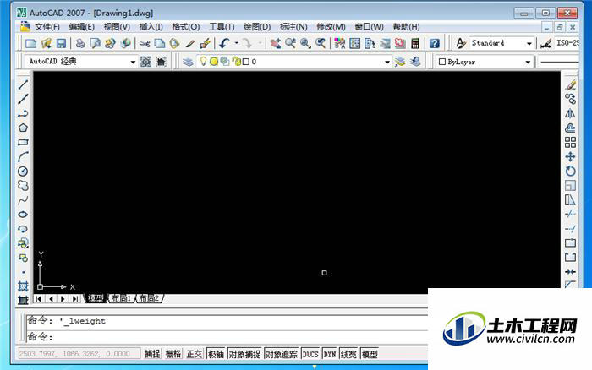Select the Move tool
This screenshot has height=370, width=592.
[571, 156]
